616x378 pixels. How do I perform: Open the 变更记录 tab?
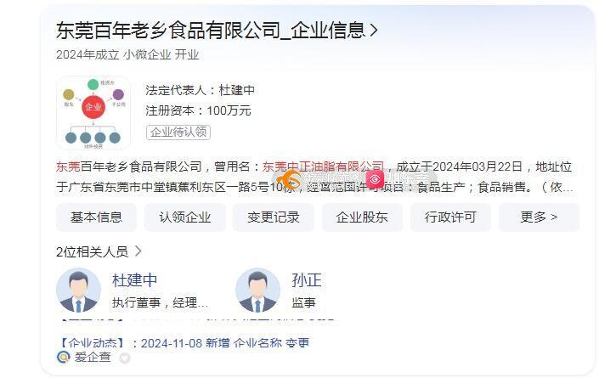pyautogui.click(x=274, y=217)
